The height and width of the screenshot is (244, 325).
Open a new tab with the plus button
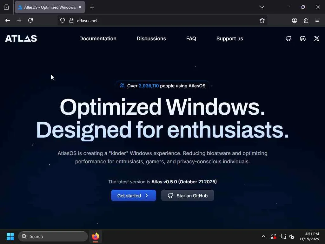[x=92, y=7]
